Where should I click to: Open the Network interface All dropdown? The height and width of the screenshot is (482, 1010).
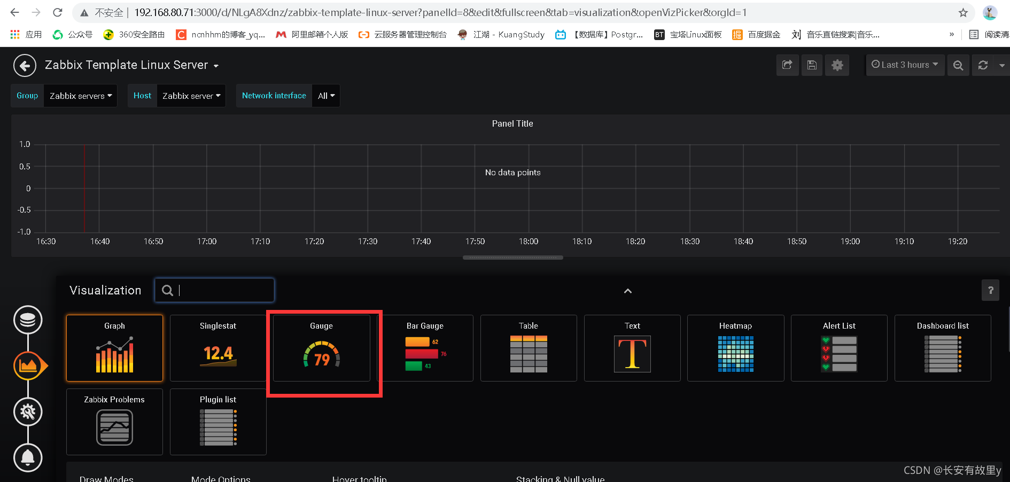(326, 96)
